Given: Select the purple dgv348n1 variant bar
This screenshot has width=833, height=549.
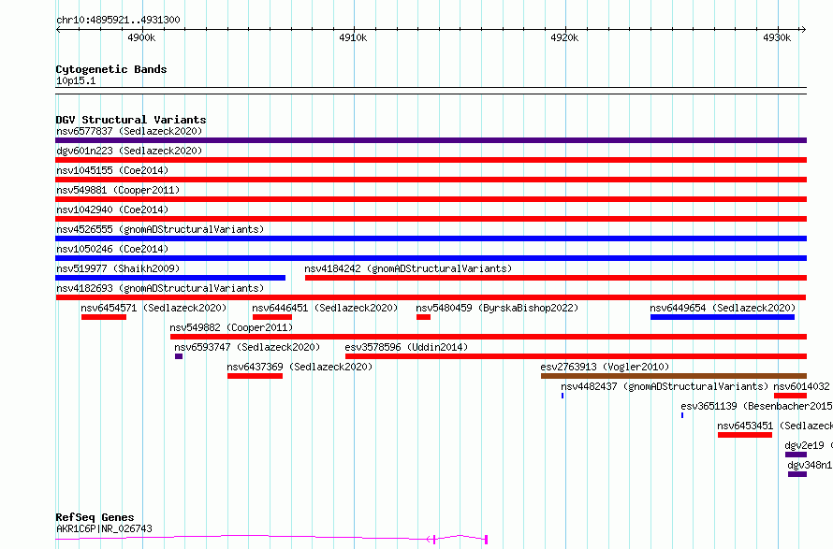Looking at the screenshot, I should (x=797, y=474).
